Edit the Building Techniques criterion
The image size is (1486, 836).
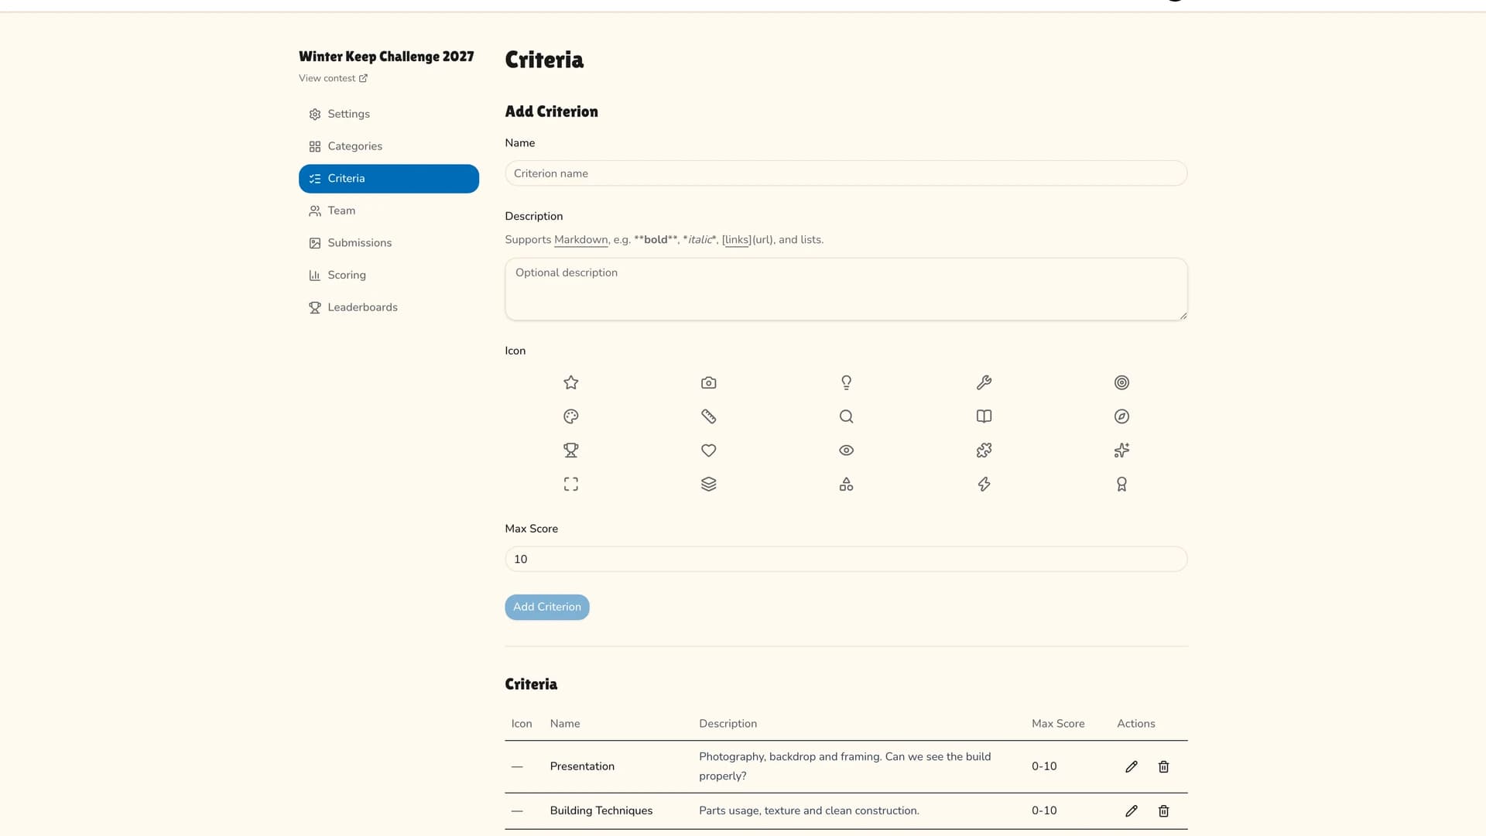click(x=1131, y=810)
